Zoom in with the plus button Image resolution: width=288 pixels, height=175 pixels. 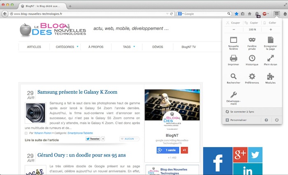[271, 29]
